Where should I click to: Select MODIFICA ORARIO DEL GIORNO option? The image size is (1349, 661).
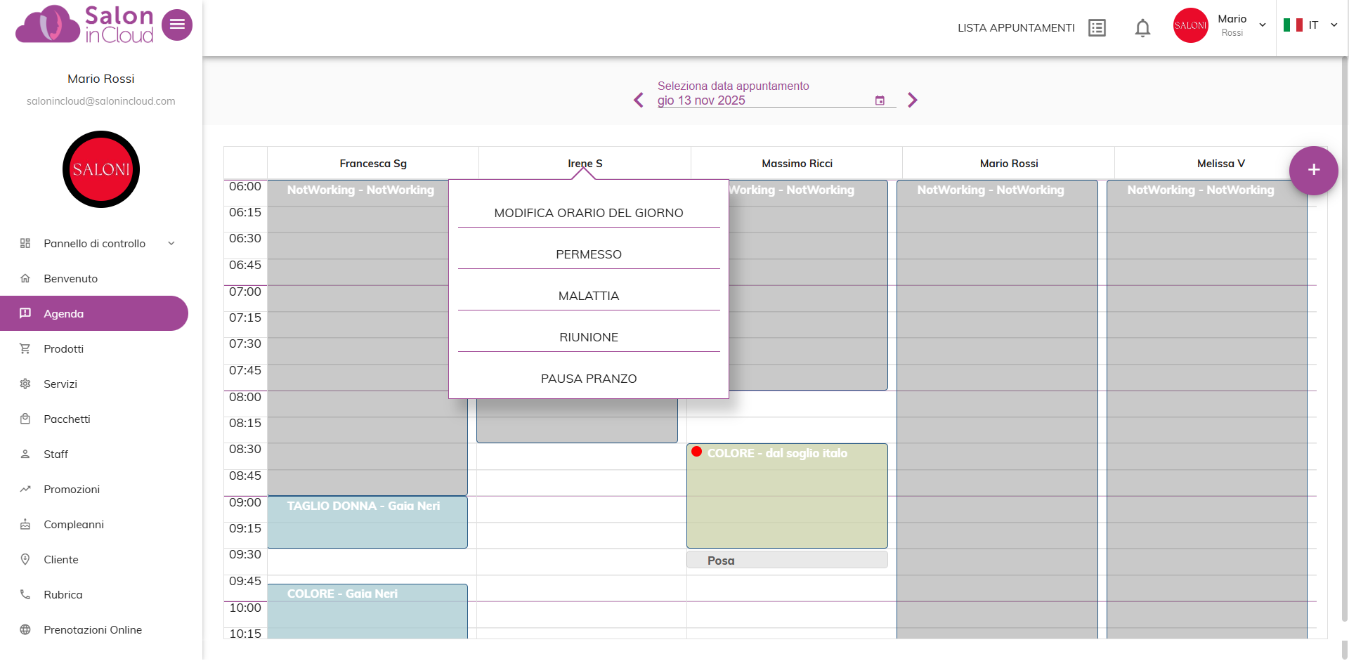(588, 213)
